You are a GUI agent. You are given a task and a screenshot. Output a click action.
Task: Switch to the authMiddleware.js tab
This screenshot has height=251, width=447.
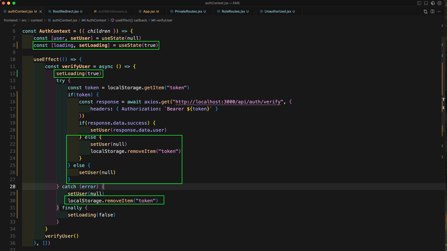click(113, 12)
